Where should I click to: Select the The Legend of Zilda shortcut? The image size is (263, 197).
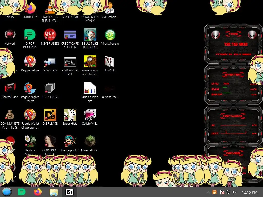click(70, 145)
